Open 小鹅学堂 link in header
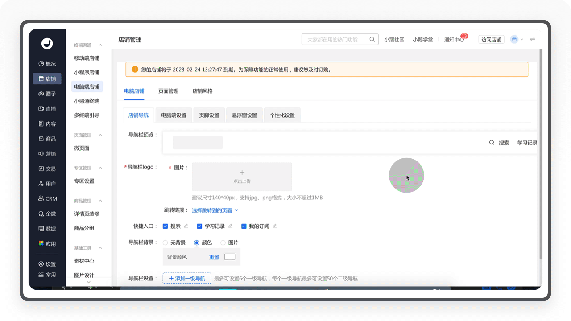This screenshot has height=321, width=571. click(x=423, y=39)
